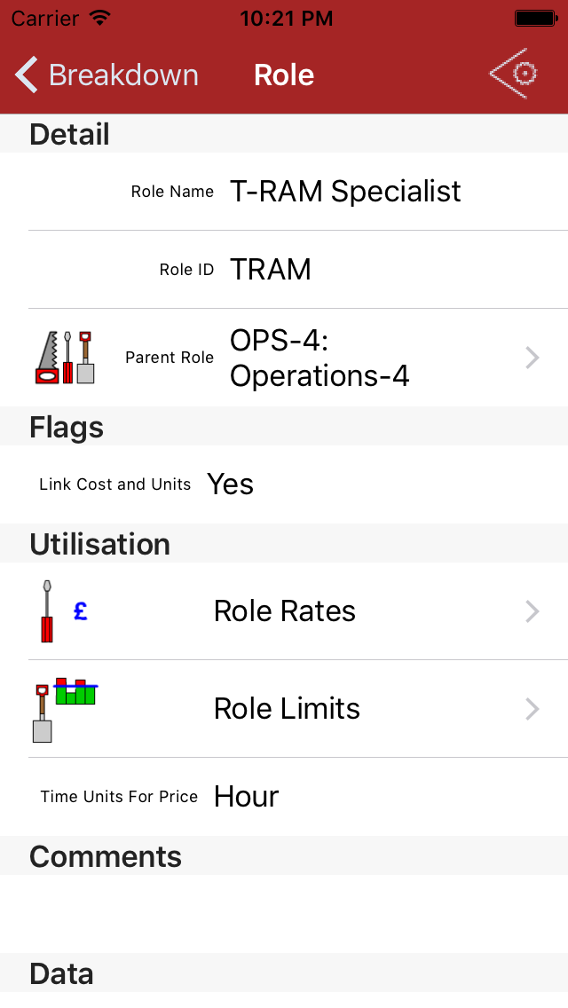
Task: Select the OPS-4: Operations-4 parent role
Action: (x=319, y=358)
